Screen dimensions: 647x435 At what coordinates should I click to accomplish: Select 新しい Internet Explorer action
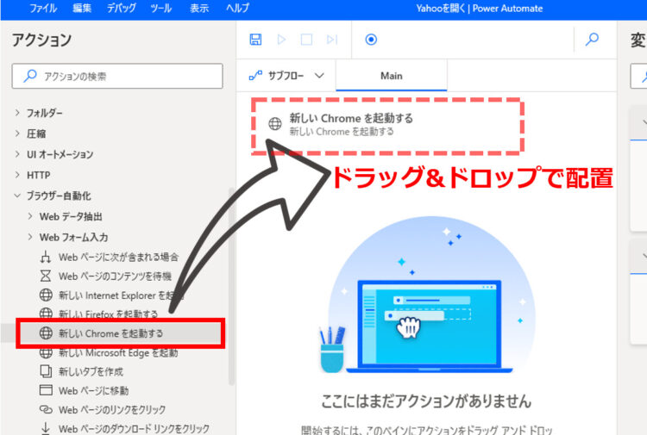(111, 295)
